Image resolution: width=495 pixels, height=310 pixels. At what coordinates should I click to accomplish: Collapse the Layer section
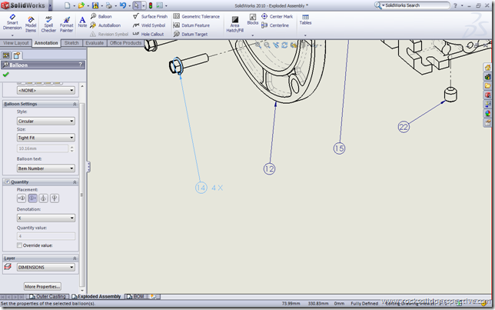click(75, 258)
